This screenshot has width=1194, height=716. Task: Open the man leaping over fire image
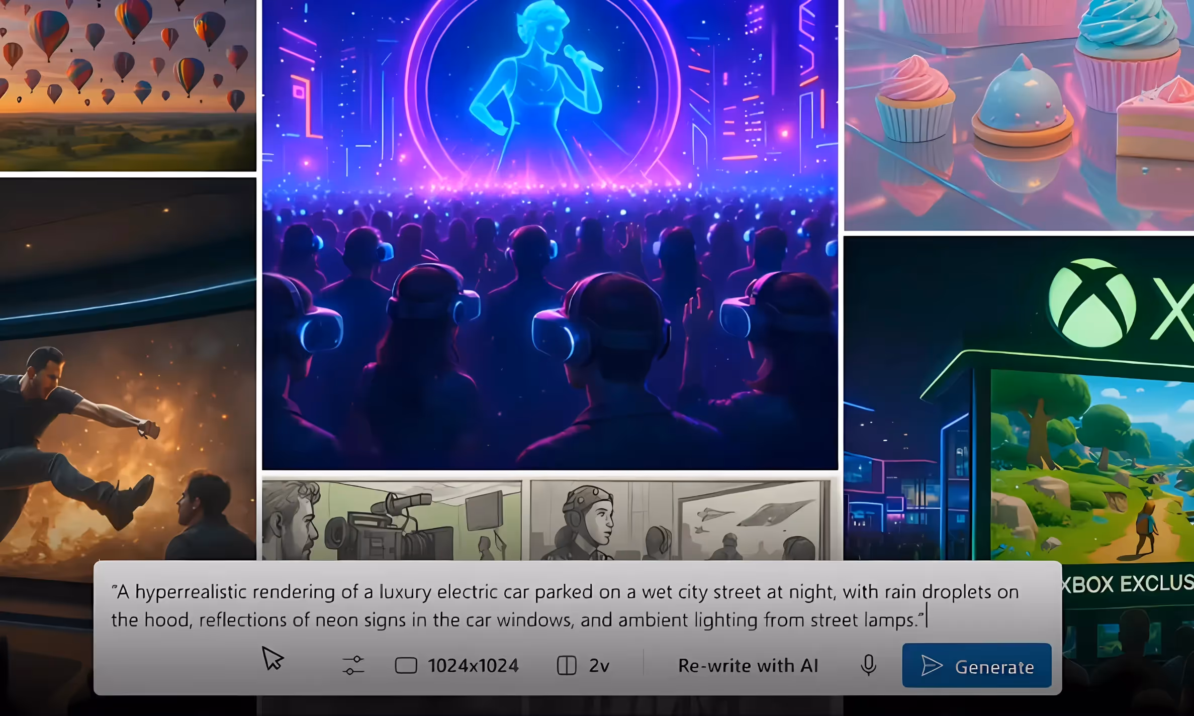click(x=128, y=369)
